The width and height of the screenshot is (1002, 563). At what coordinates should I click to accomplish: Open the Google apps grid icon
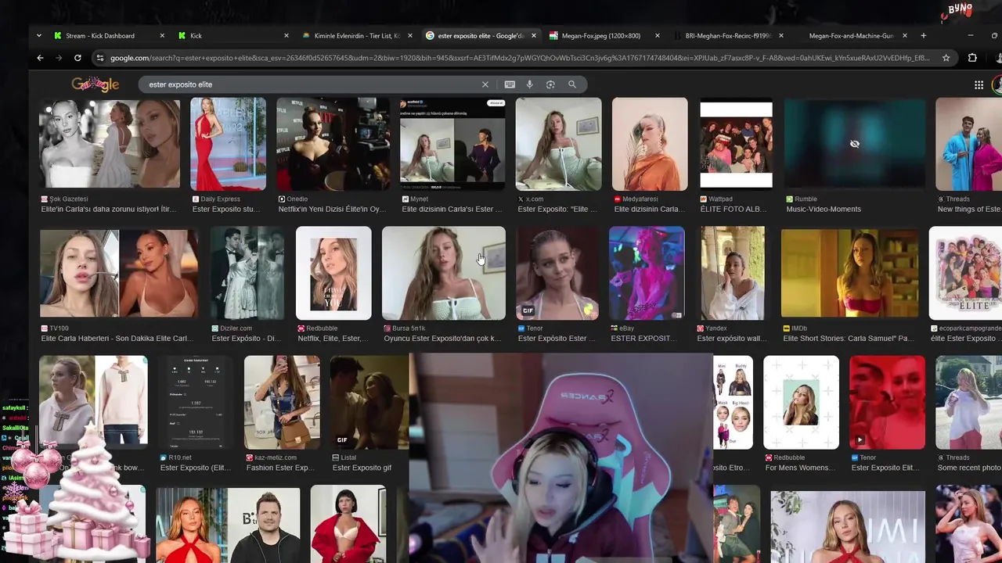pos(979,84)
